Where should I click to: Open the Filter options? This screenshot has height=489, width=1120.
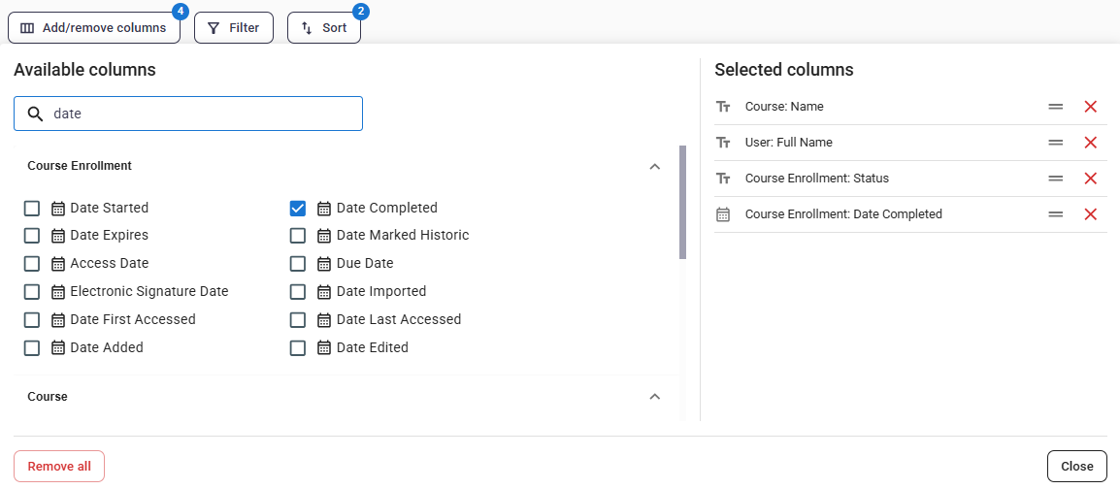pyautogui.click(x=234, y=28)
